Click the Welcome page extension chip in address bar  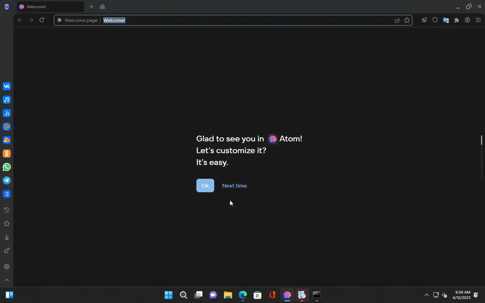pos(77,20)
